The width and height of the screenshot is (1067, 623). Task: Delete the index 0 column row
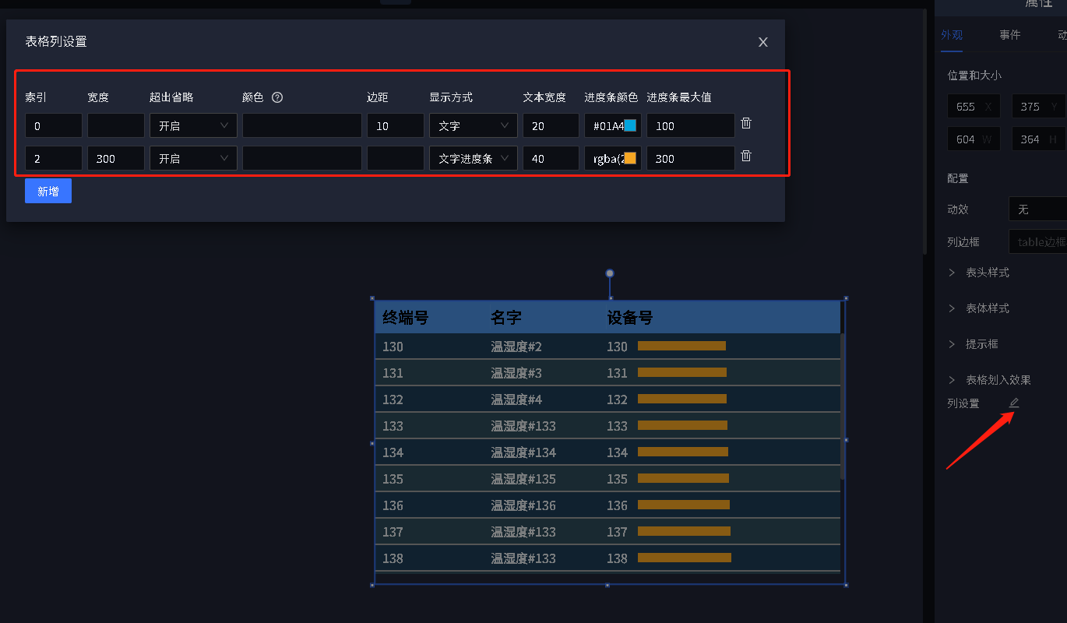[x=745, y=124]
